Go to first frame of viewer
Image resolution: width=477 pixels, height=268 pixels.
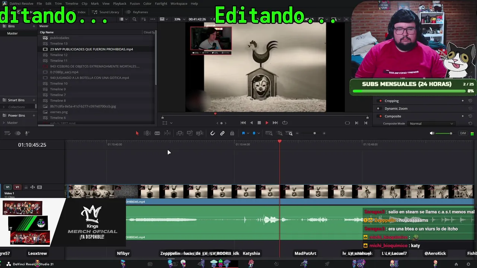243,123
